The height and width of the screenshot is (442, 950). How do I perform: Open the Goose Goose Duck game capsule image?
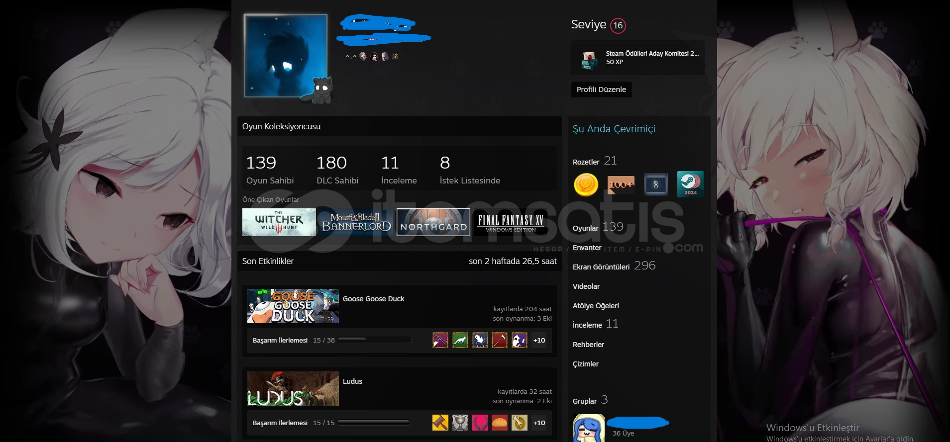click(x=293, y=306)
